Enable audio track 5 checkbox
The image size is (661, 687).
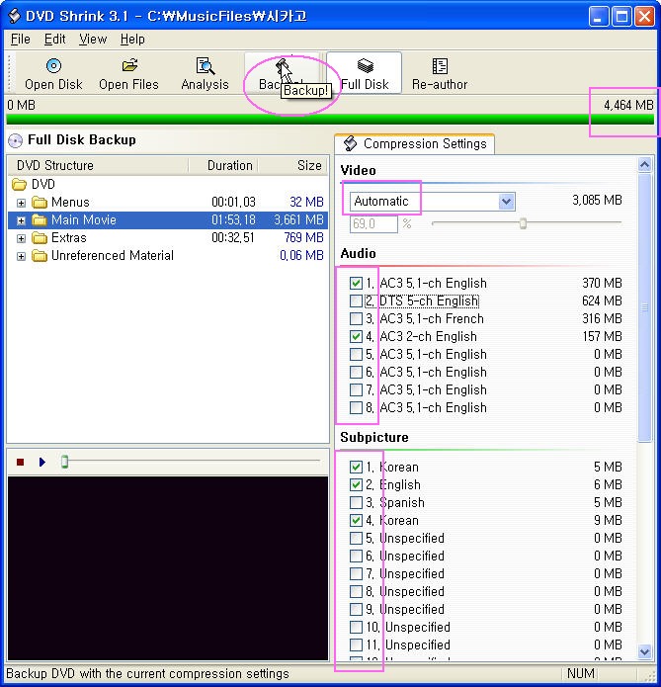click(356, 354)
